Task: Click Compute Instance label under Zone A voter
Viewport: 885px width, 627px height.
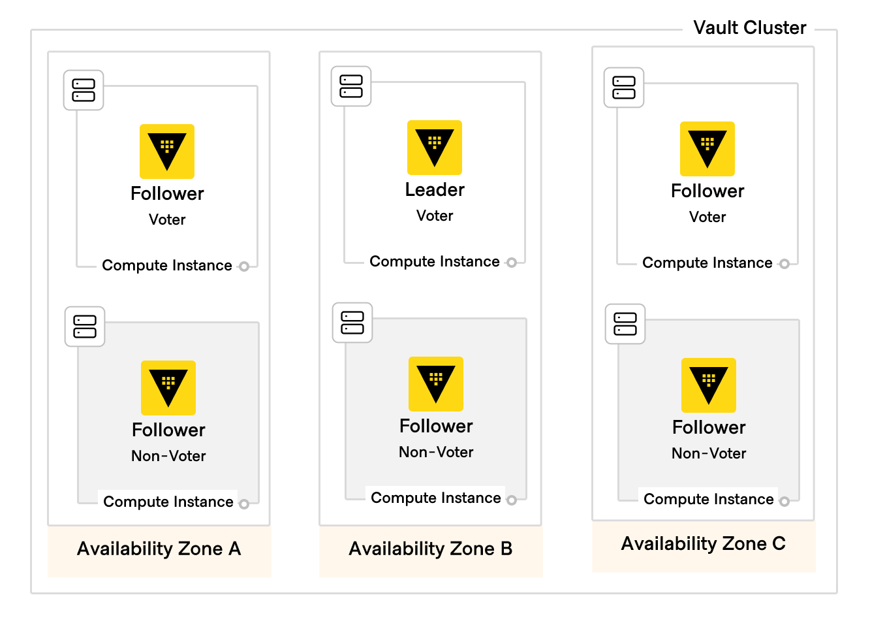Action: 167,265
